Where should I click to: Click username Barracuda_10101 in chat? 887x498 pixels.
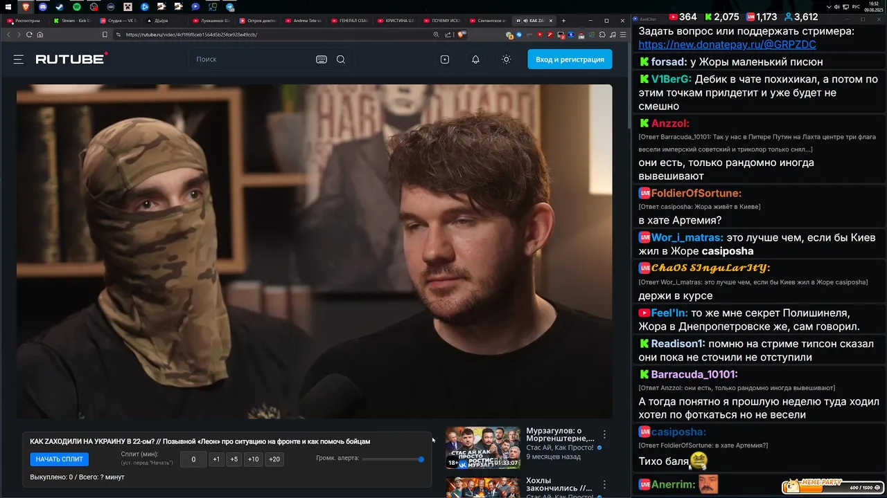click(x=694, y=374)
